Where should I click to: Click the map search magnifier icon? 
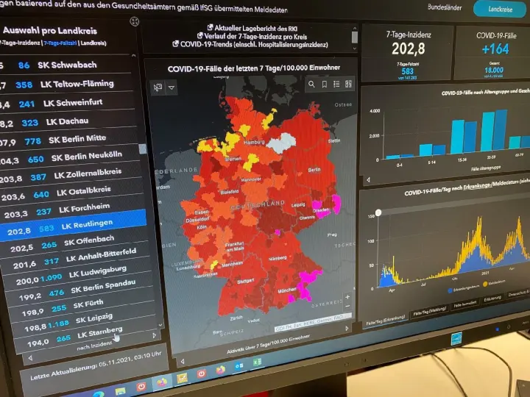311,85
